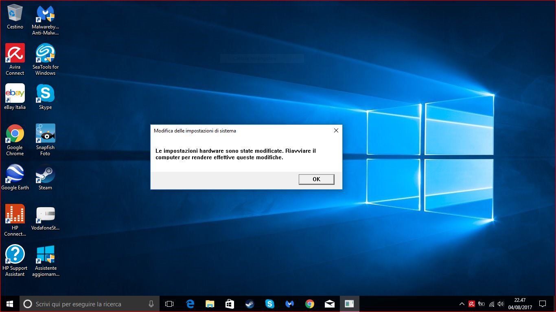
Task: Open the Mail app from the taskbar
Action: 330,304
